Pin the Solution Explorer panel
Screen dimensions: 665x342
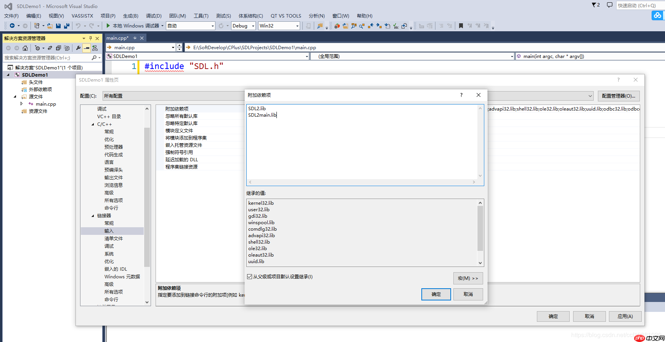(x=90, y=38)
